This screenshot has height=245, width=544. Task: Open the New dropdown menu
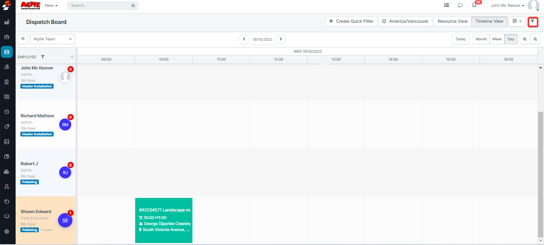tap(51, 6)
